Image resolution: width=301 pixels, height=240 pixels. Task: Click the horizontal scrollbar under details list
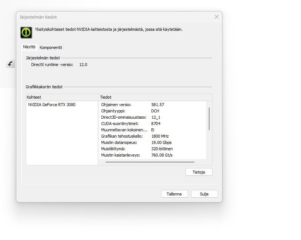click(150, 162)
